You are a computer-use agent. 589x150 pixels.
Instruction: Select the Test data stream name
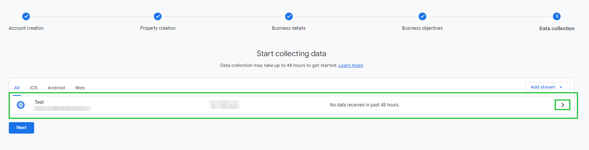click(x=39, y=102)
